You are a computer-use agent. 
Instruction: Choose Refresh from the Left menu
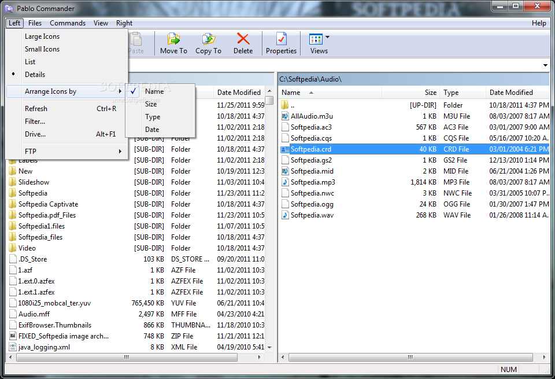[x=66, y=109]
